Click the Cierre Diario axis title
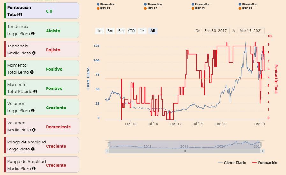 tap(88, 79)
